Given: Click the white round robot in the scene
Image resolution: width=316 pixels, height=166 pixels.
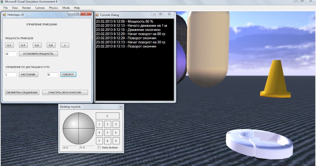Looking at the screenshot, I should [259, 144].
